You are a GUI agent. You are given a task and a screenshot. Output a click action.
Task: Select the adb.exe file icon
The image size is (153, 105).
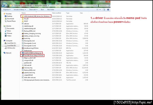(x=23, y=24)
